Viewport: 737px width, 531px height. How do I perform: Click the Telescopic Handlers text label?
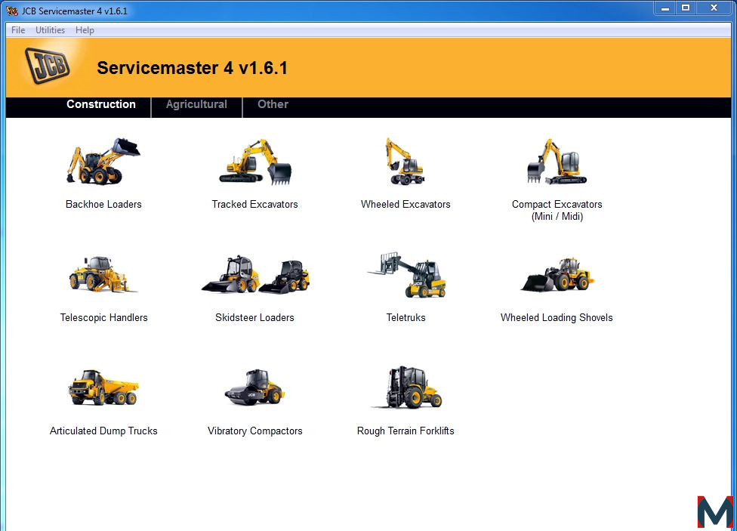tap(104, 318)
